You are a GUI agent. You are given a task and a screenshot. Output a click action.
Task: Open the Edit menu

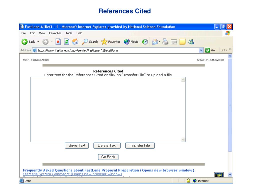32,33
